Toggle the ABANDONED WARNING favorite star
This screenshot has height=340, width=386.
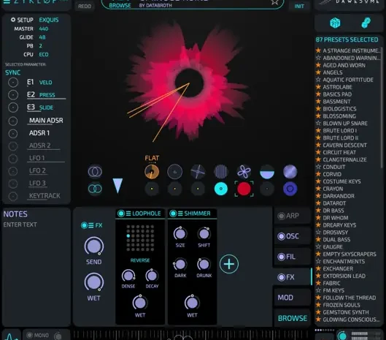(318, 58)
